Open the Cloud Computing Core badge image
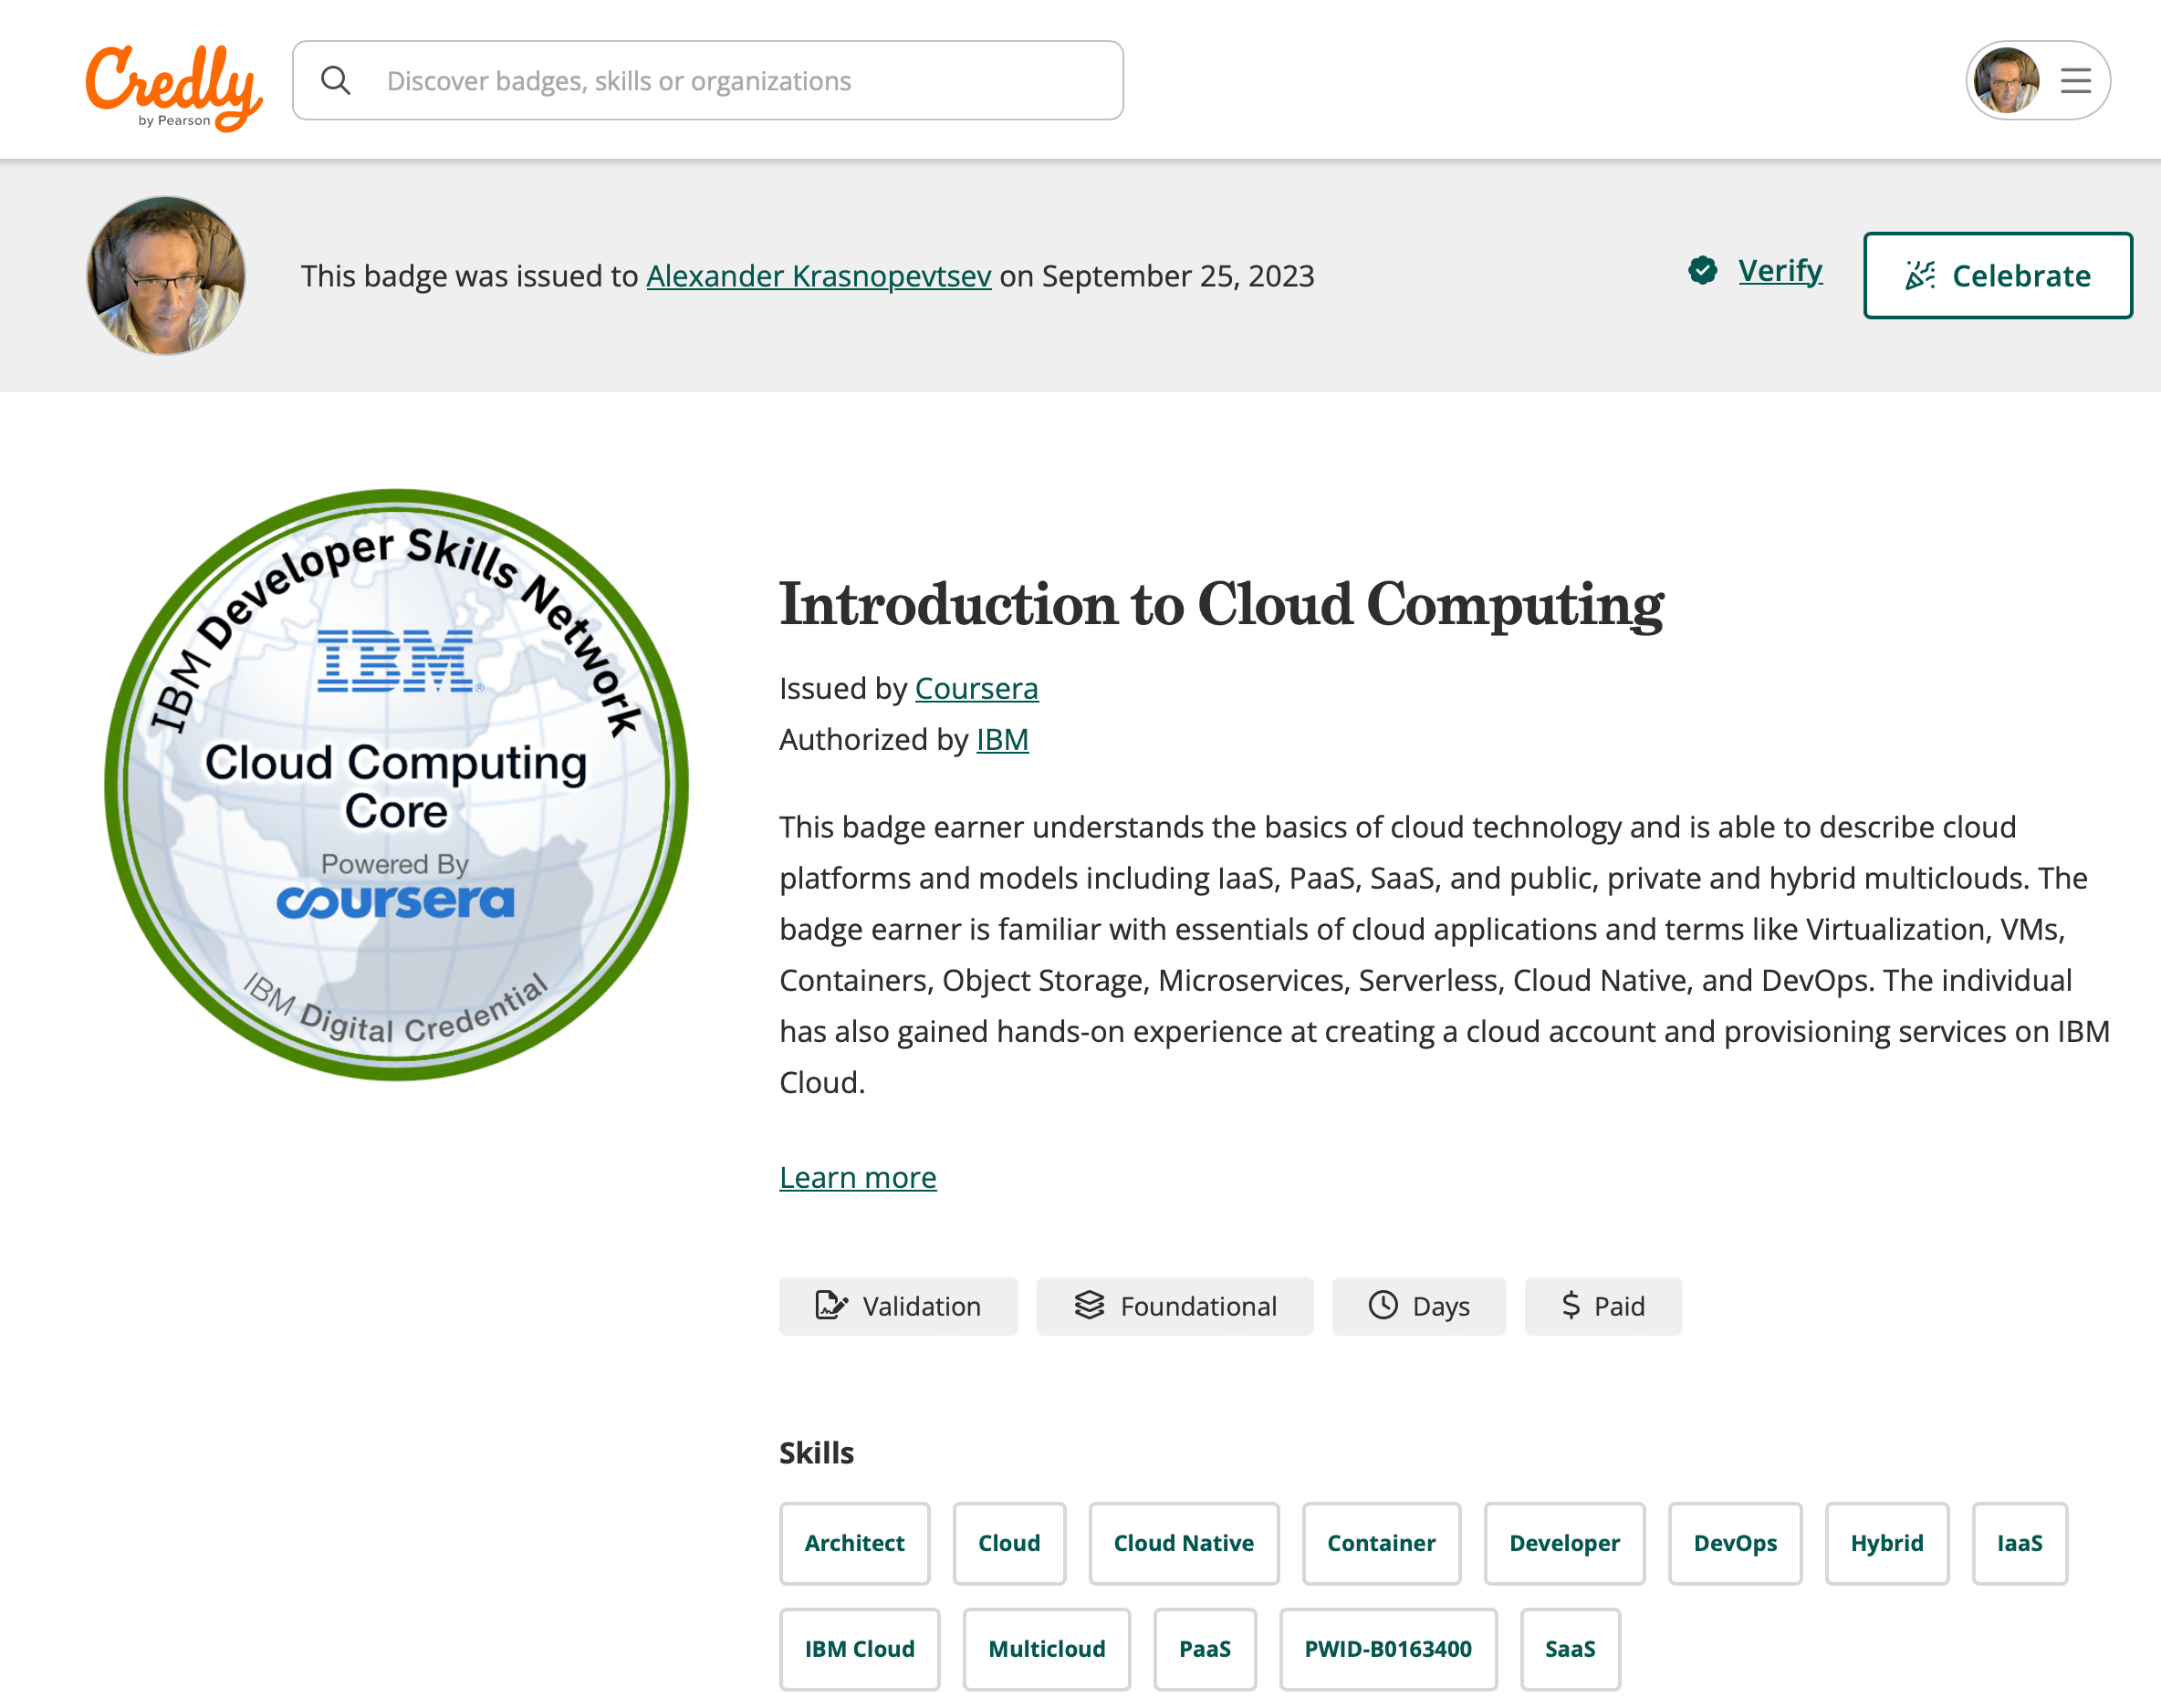The width and height of the screenshot is (2161, 1708). [x=397, y=785]
